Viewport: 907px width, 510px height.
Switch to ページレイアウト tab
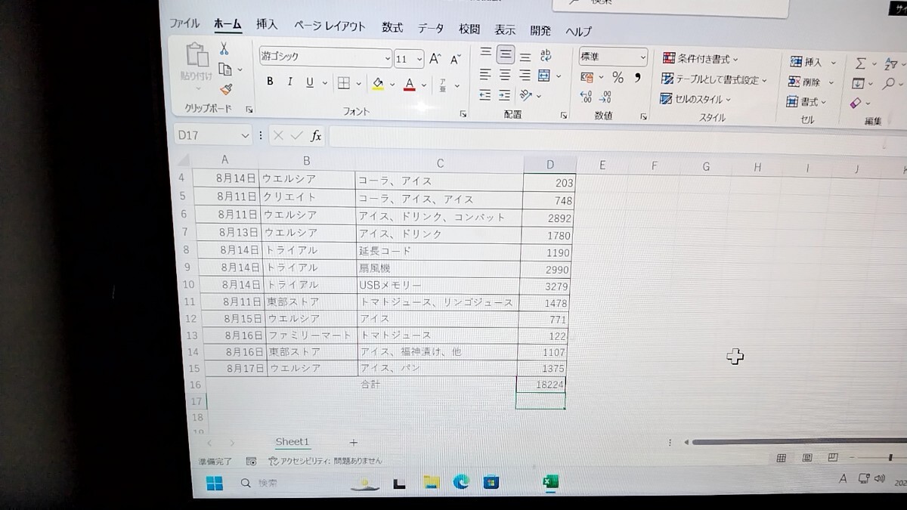click(x=329, y=26)
